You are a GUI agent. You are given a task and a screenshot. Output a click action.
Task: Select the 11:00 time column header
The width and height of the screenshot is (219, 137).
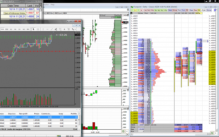[x=191, y=13]
